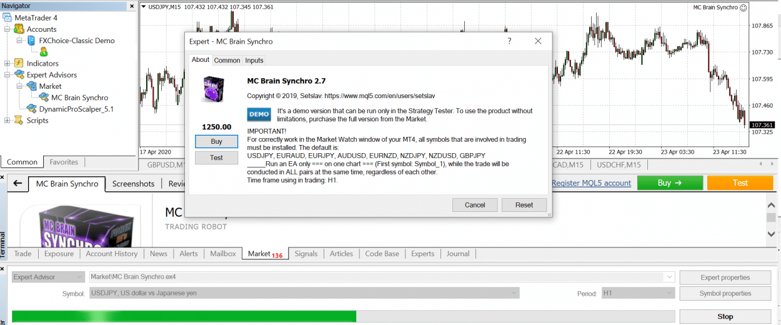Click Reset in the Expert dialog
This screenshot has height=325, width=781.
tap(524, 205)
